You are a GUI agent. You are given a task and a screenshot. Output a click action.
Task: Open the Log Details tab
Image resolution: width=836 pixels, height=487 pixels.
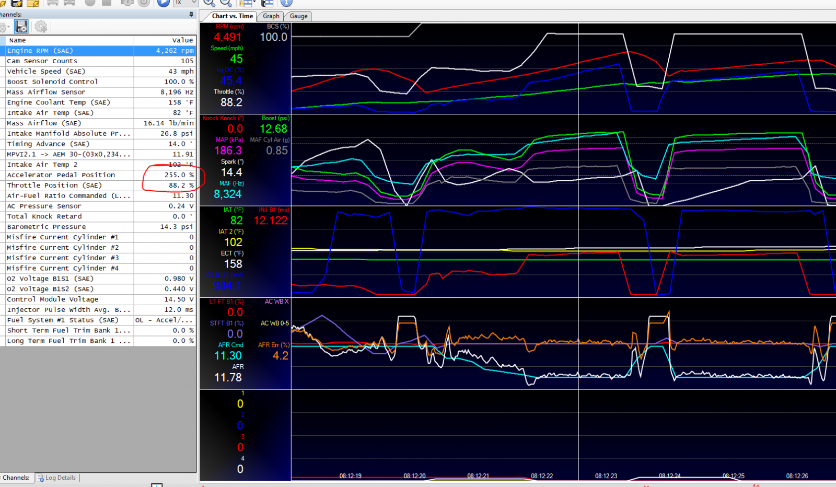coord(57,478)
